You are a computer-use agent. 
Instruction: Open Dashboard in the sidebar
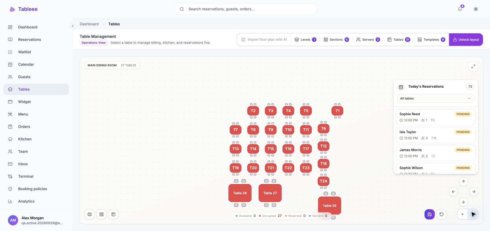(36, 27)
